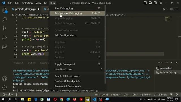
Task: Open the OUTPUT panel tab
Action: [x=32, y=63]
